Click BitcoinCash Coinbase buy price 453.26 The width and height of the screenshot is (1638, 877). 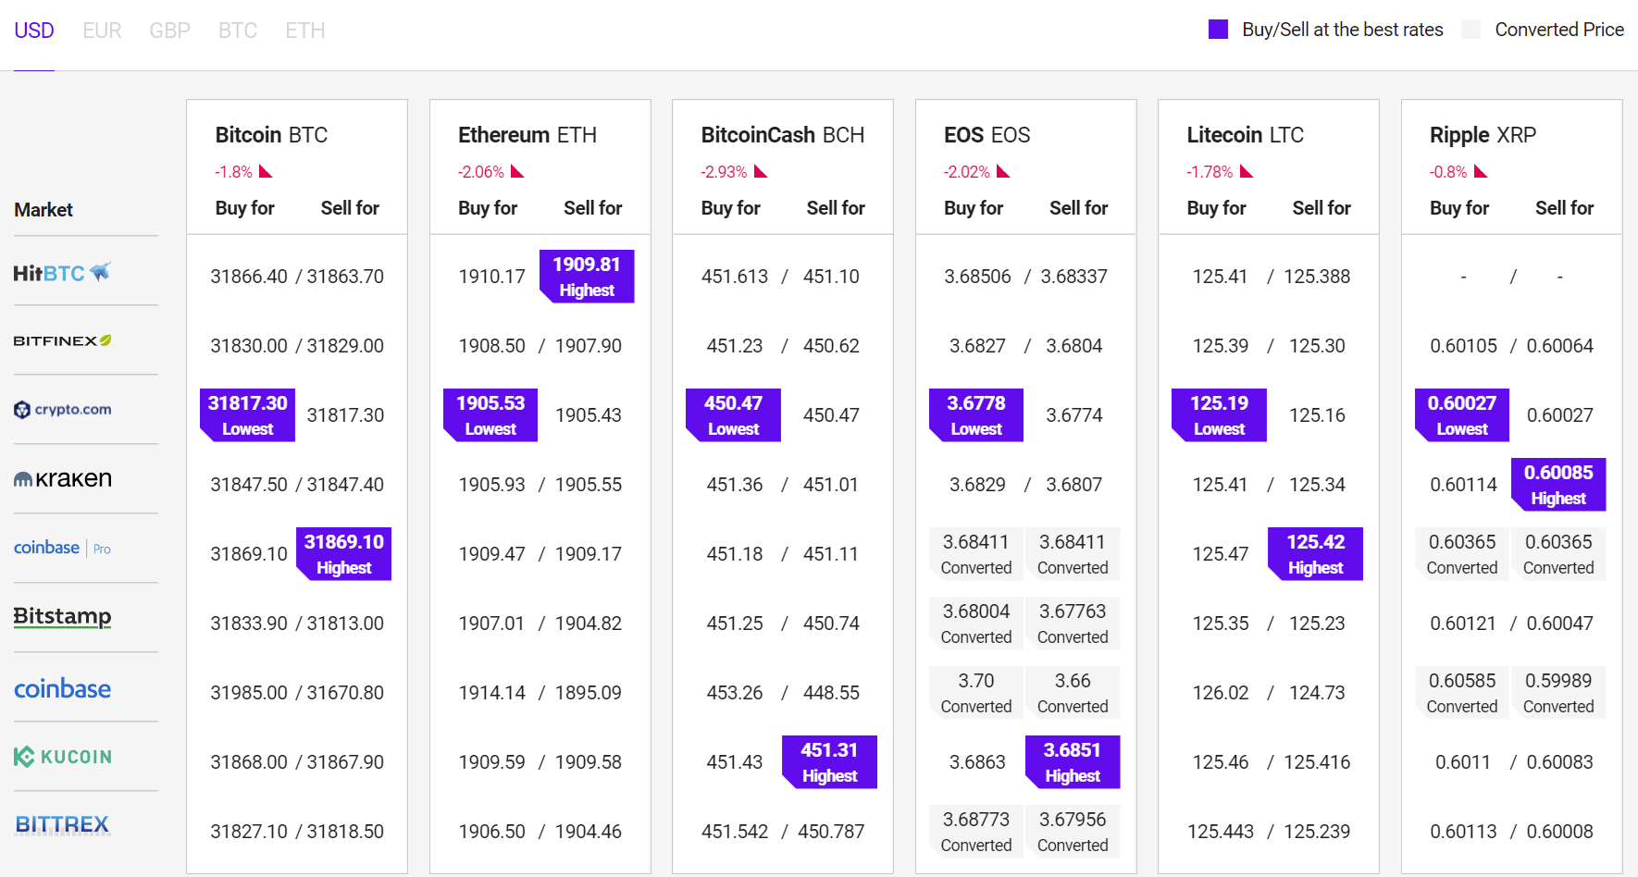735,693
